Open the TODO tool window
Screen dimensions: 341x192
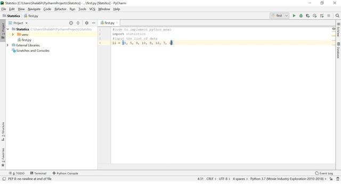pos(17,173)
